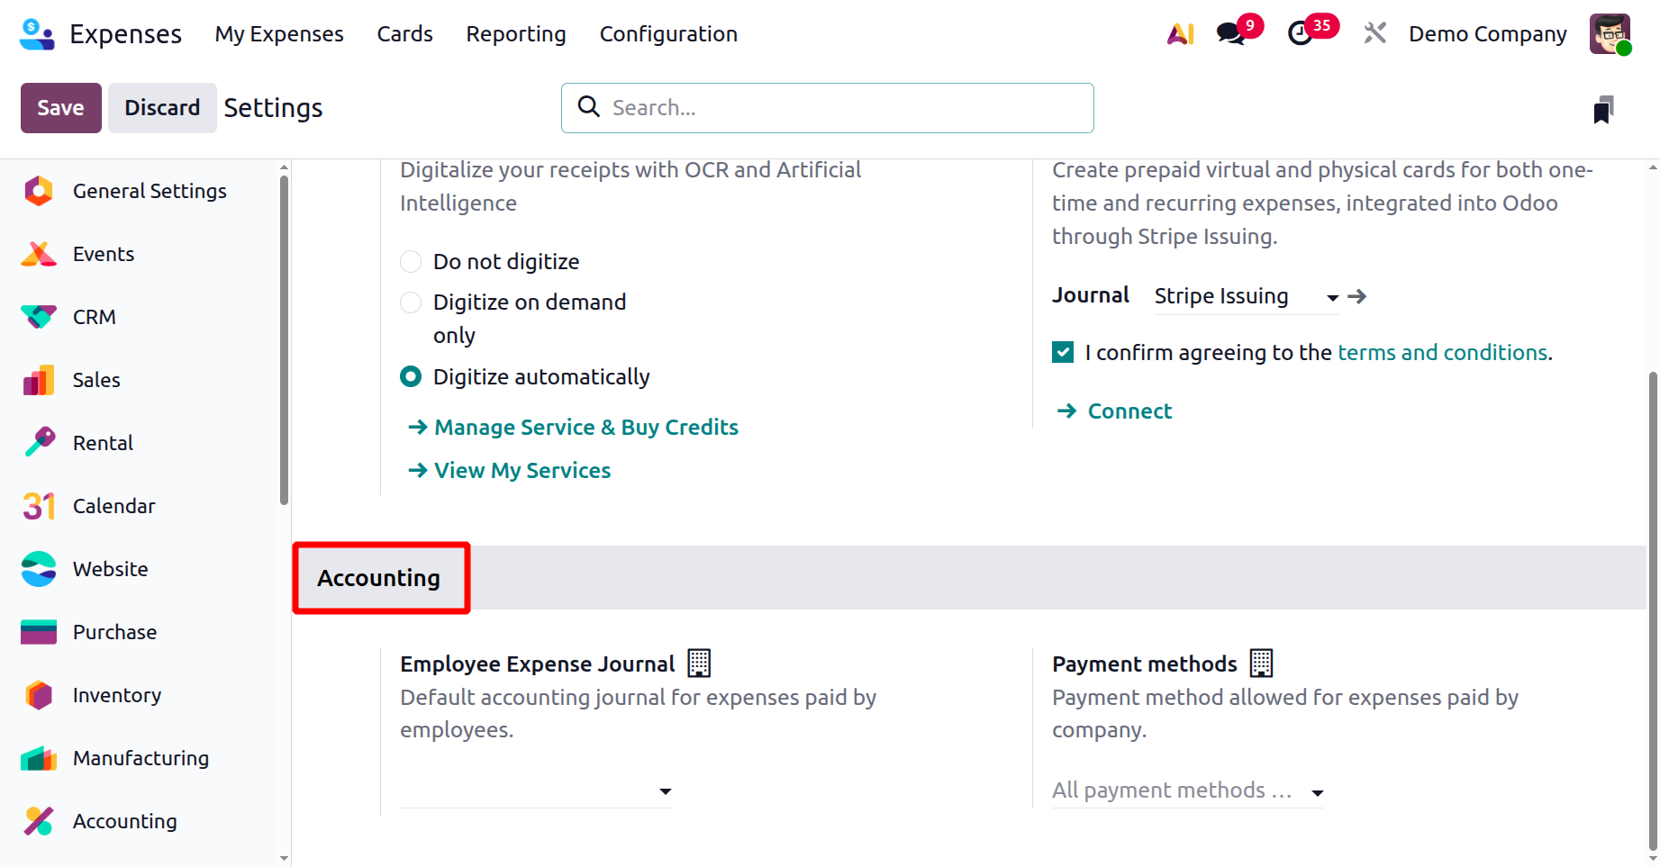Click the Save button
The width and height of the screenshot is (1660, 867).
click(60, 108)
